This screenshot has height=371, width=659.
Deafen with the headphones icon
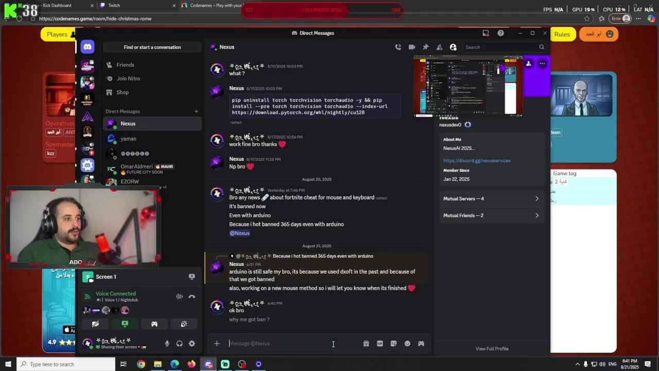[x=179, y=344]
